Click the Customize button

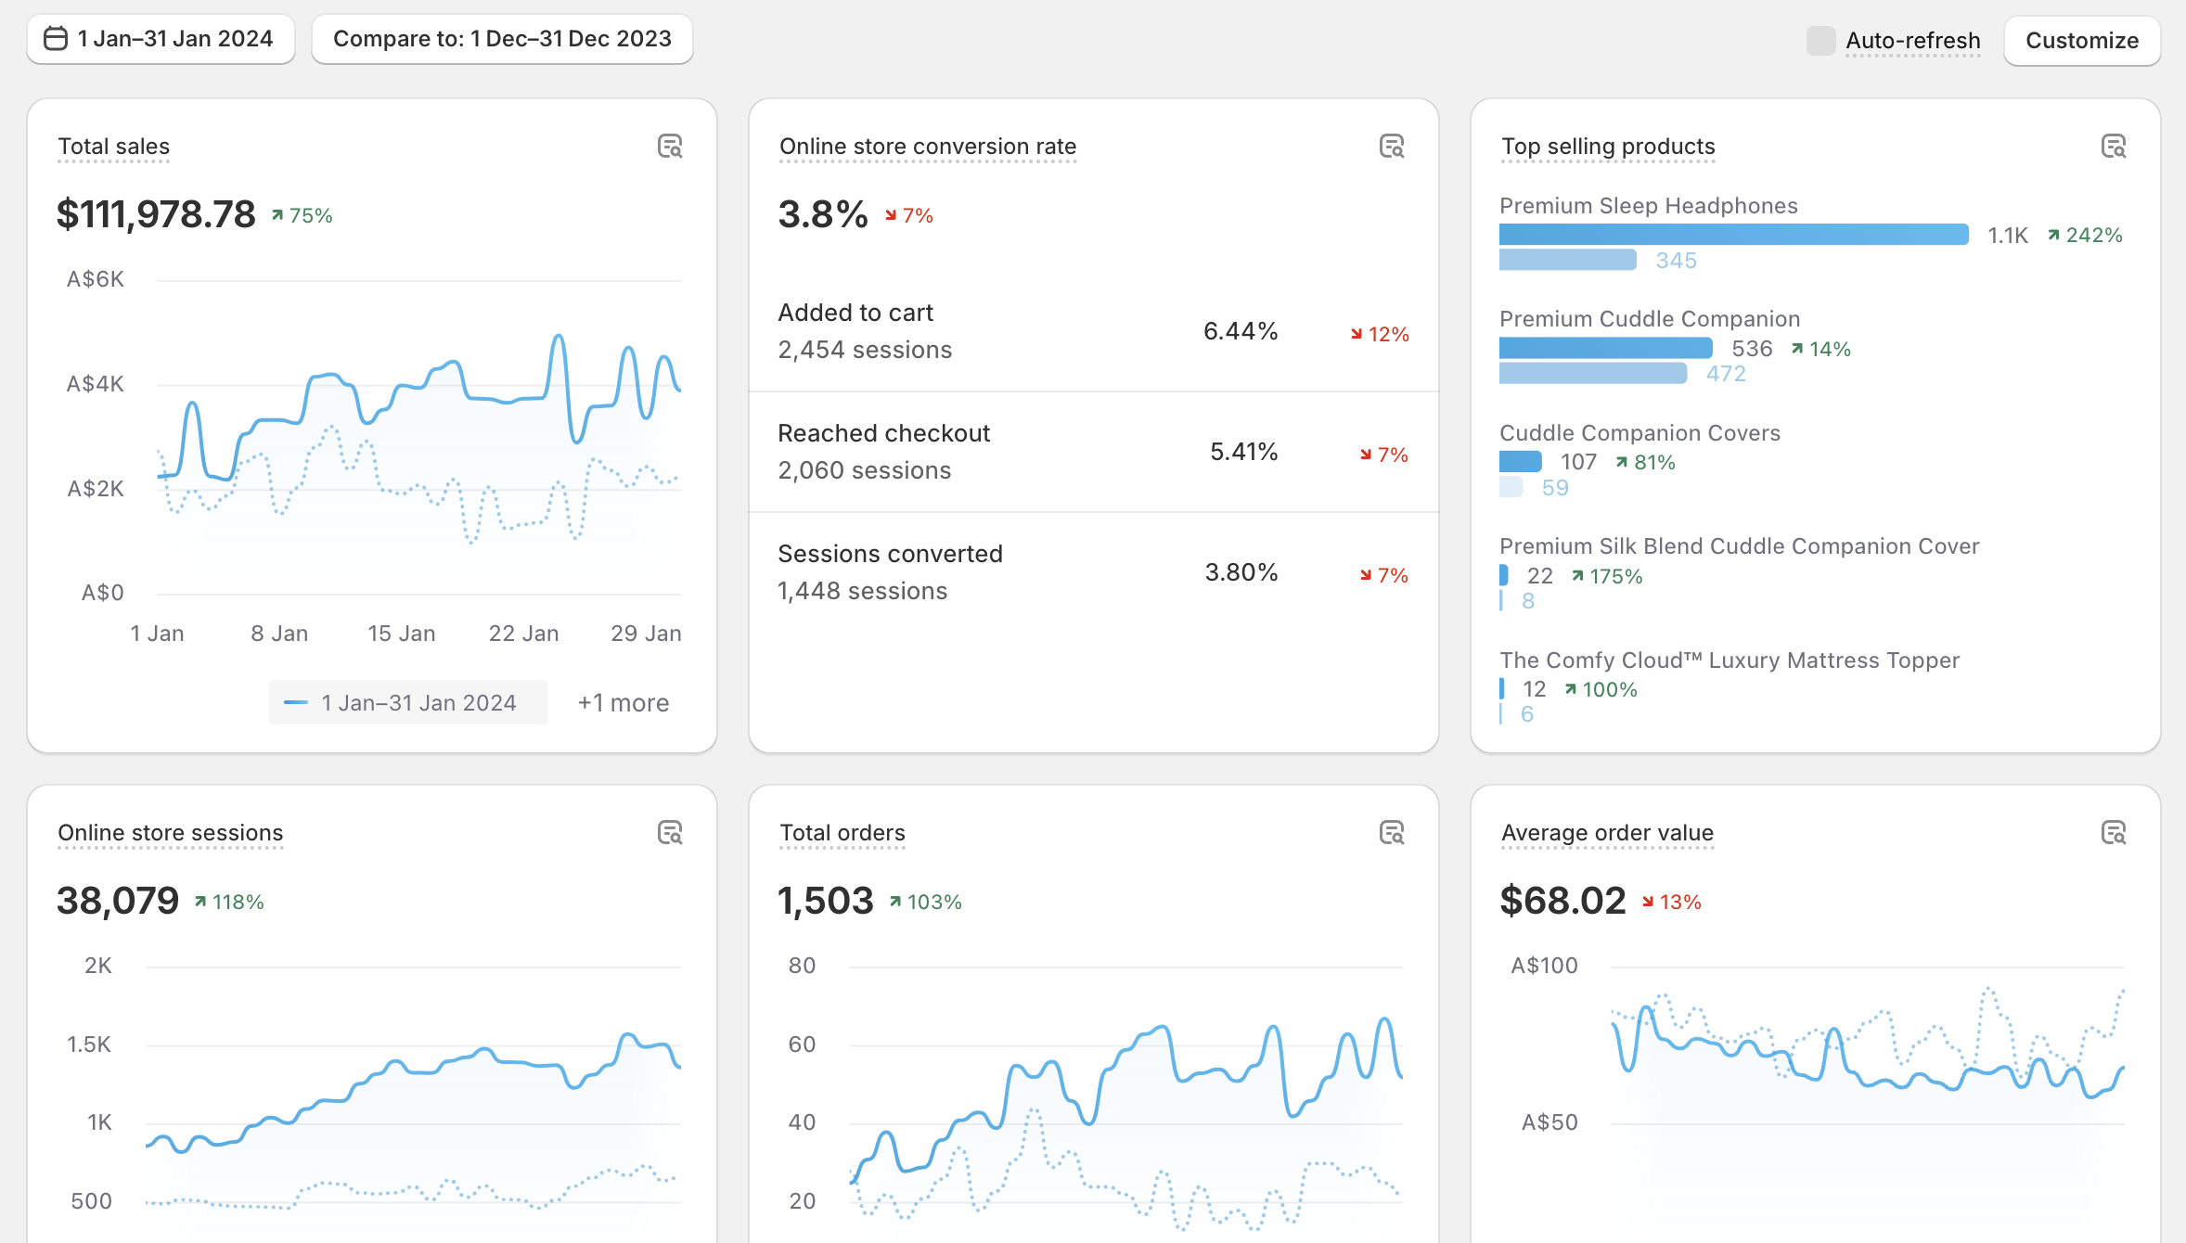point(2082,41)
